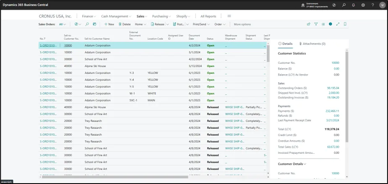Expand the Shopify menu
388x184 pixels.
coord(183,16)
